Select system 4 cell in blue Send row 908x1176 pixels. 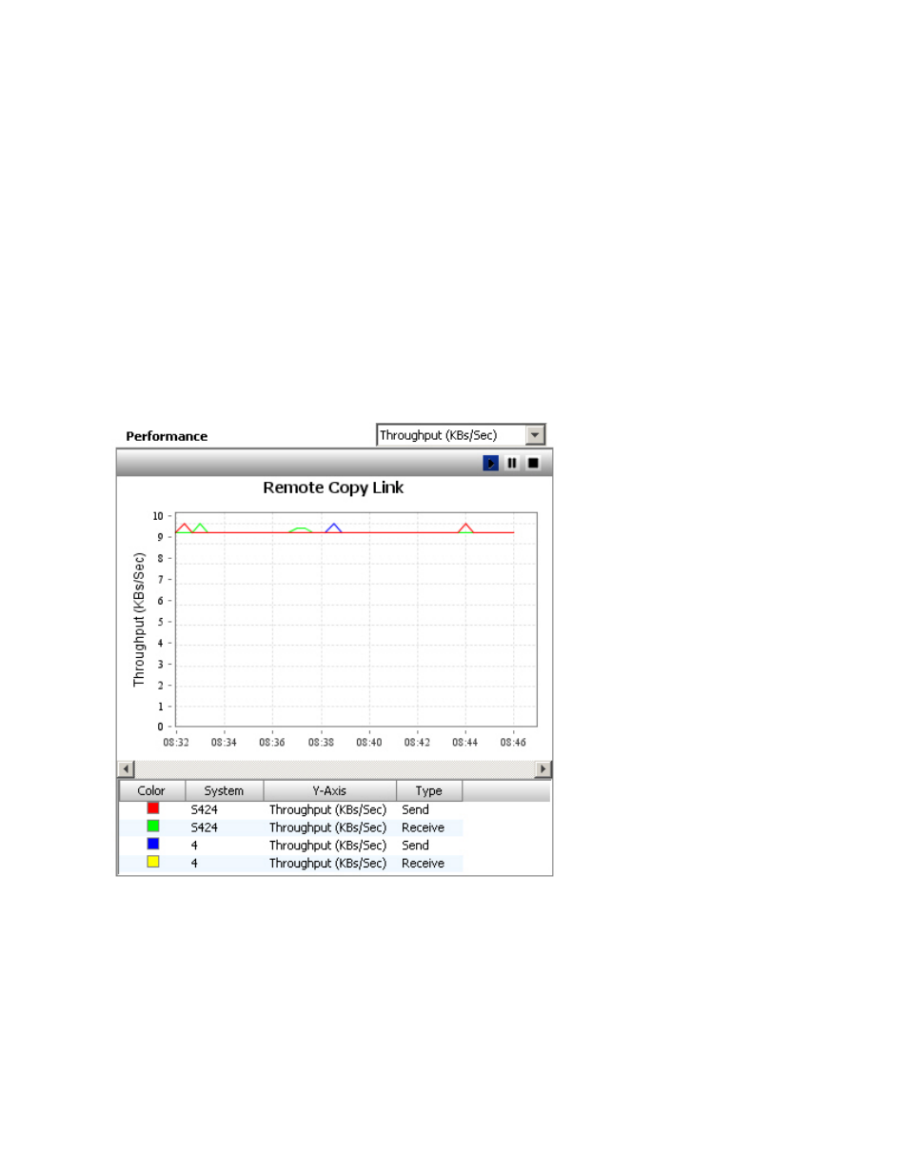point(194,846)
